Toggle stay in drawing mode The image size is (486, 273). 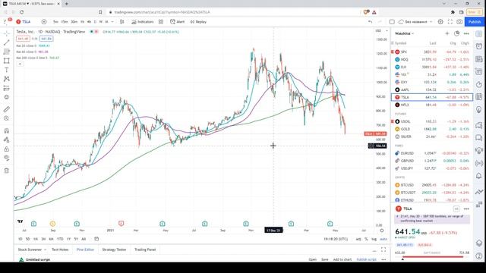[x=7, y=140]
